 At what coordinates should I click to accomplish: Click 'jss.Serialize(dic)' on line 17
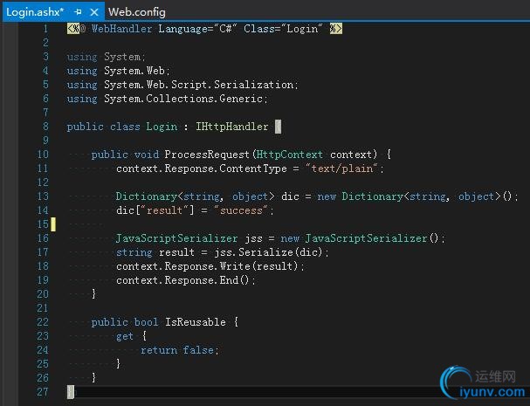pyautogui.click(x=268, y=252)
